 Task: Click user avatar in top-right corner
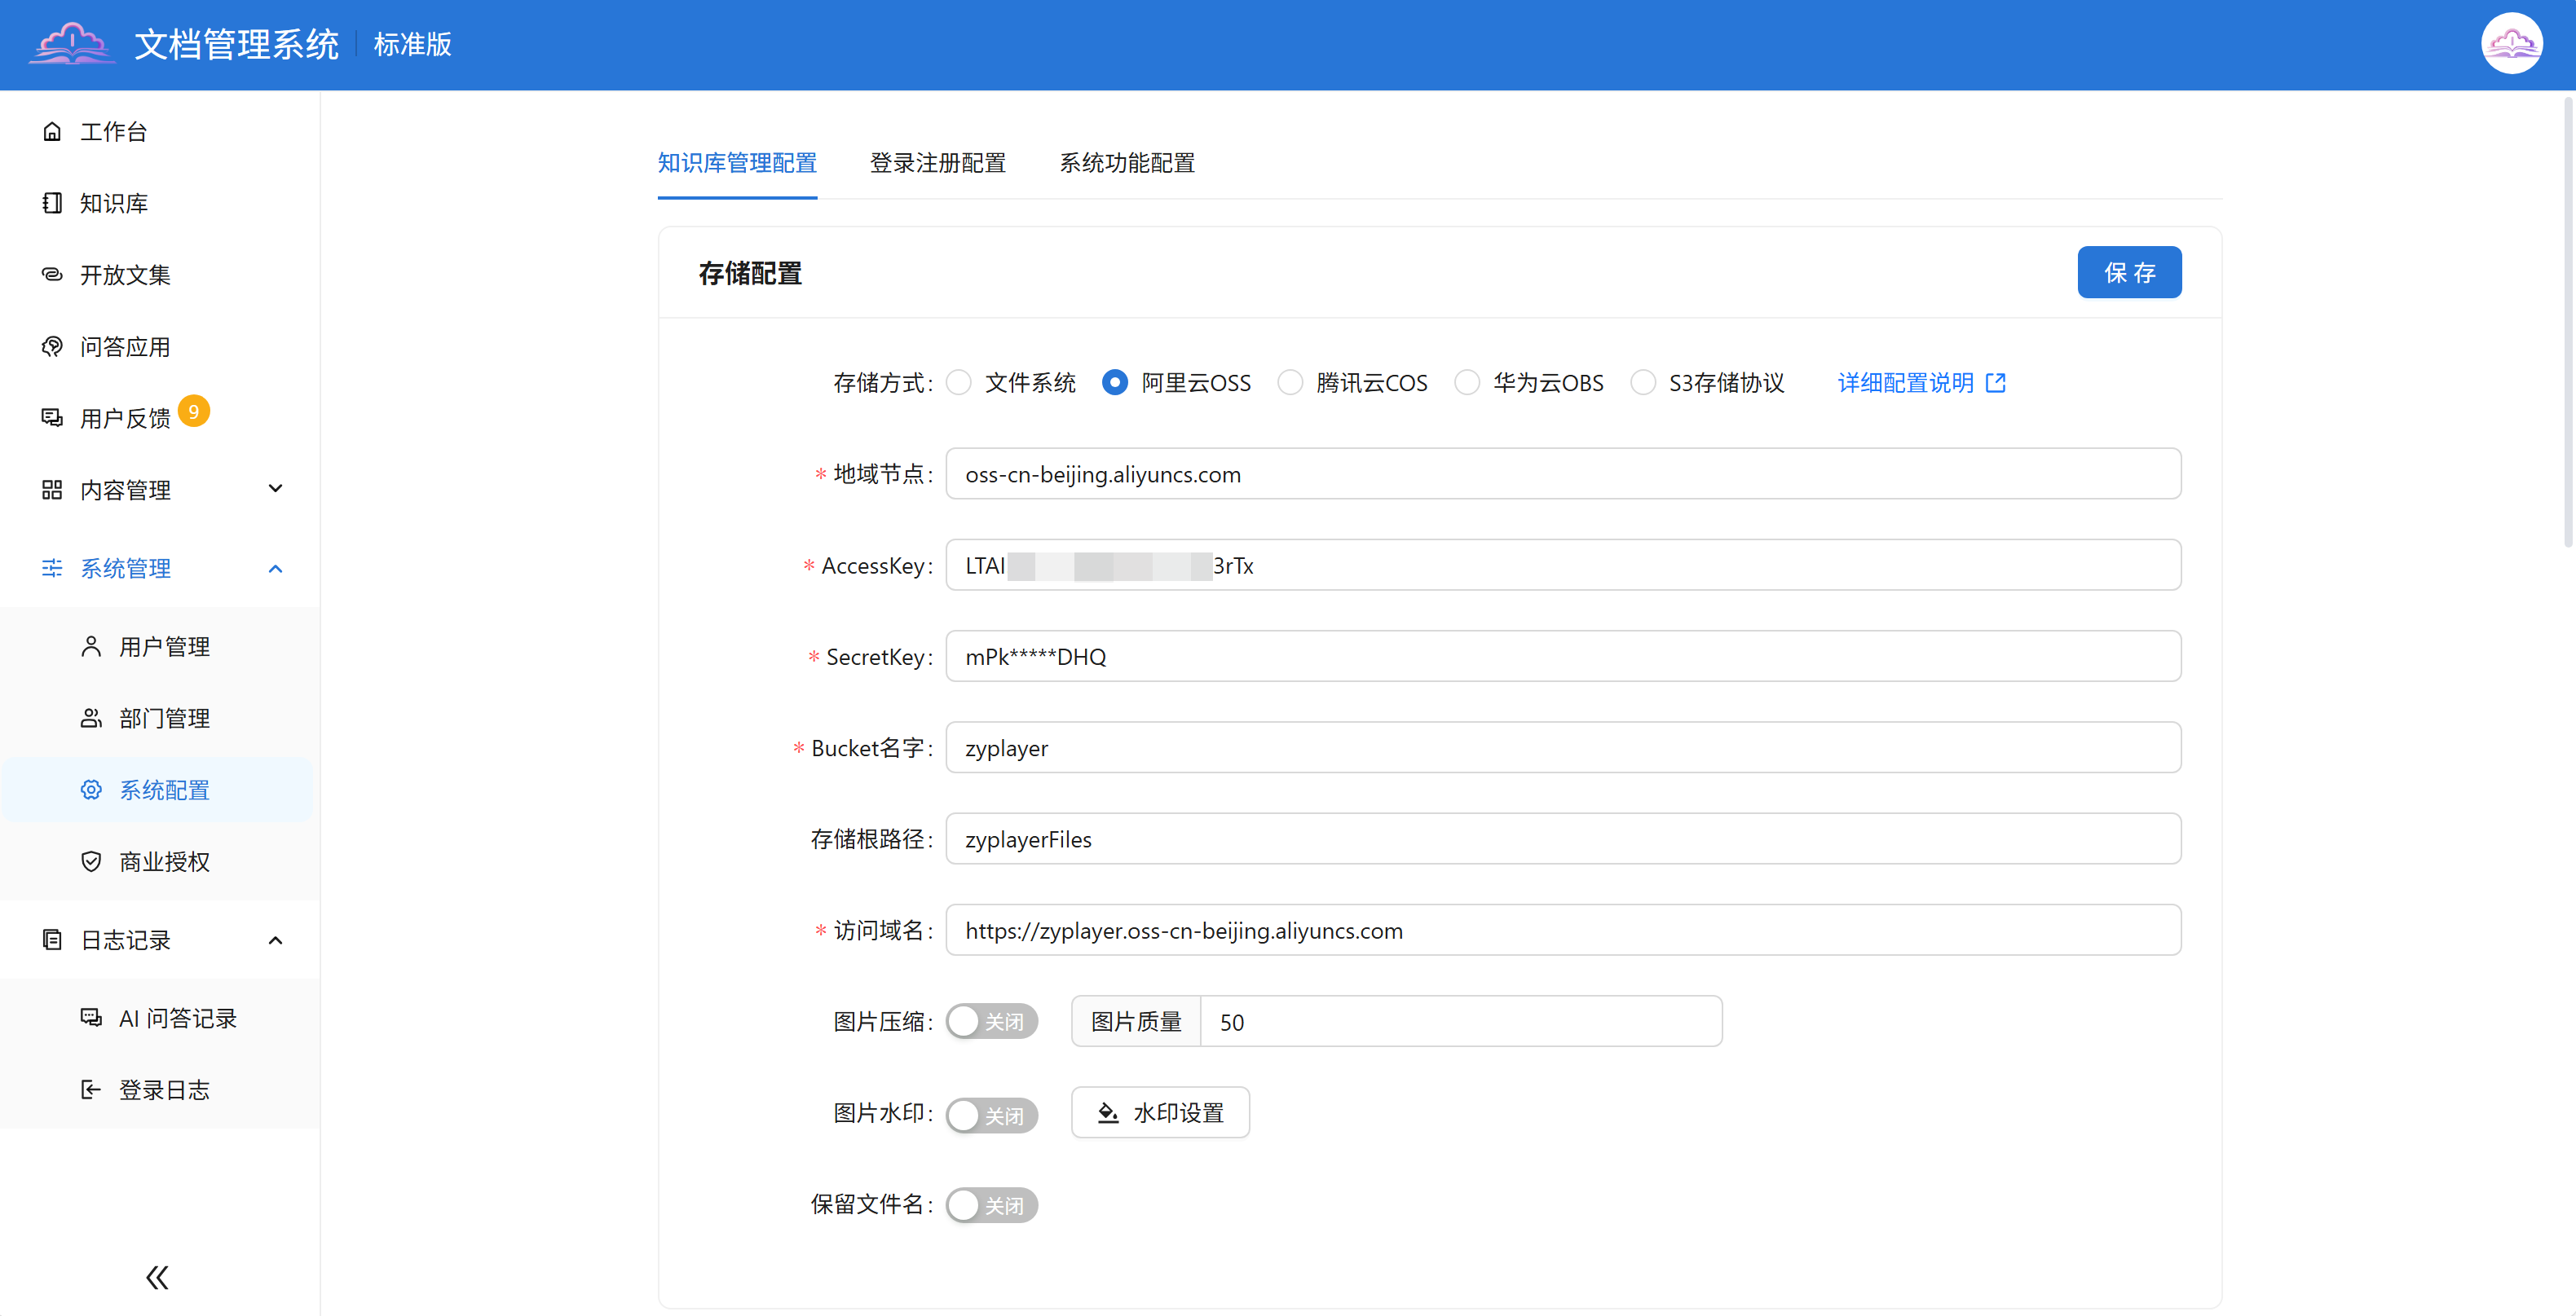2511,44
